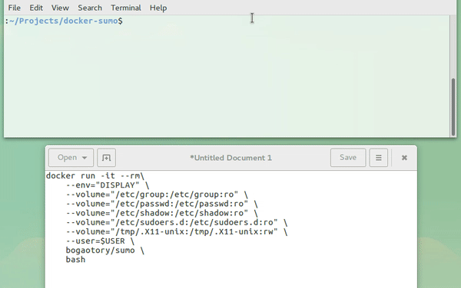Viewport: 461px width, 288px height.
Task: Expand the Open button dropdown arrow
Action: tap(85, 158)
